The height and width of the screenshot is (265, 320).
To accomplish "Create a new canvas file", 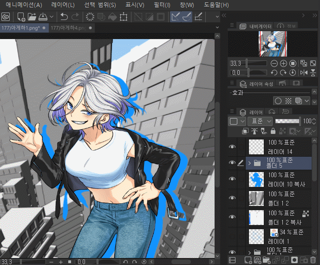I will 21,17.
